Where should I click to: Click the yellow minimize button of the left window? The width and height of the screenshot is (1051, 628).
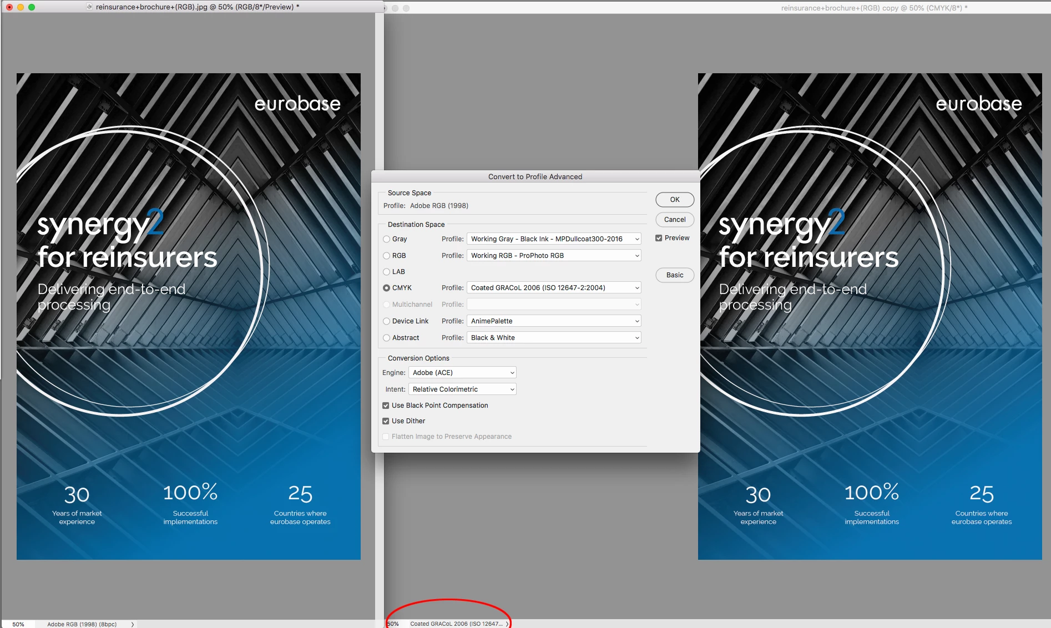[x=21, y=7]
